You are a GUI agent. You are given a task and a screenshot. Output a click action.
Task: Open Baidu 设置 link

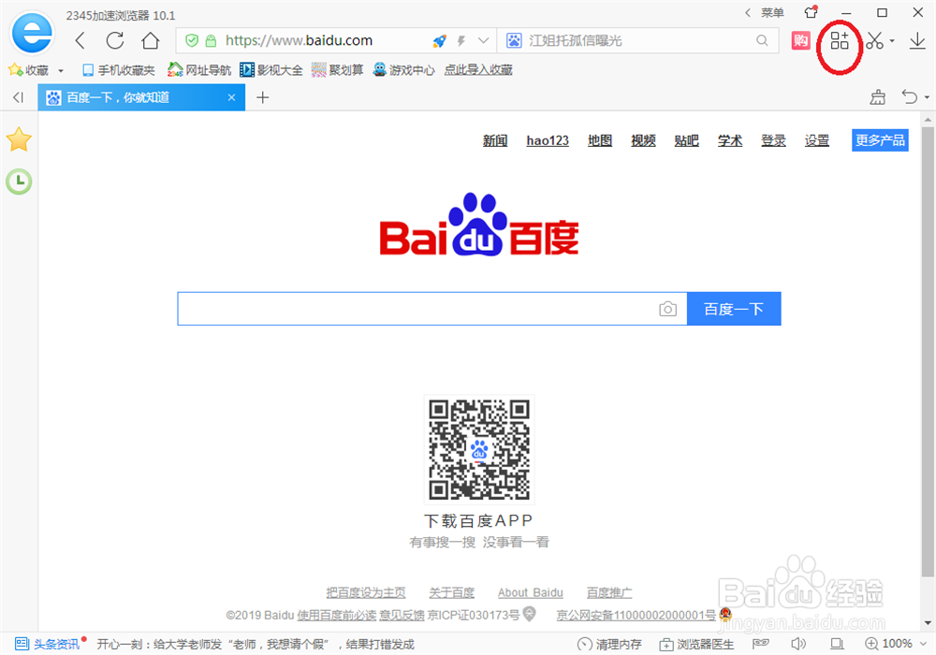point(816,140)
